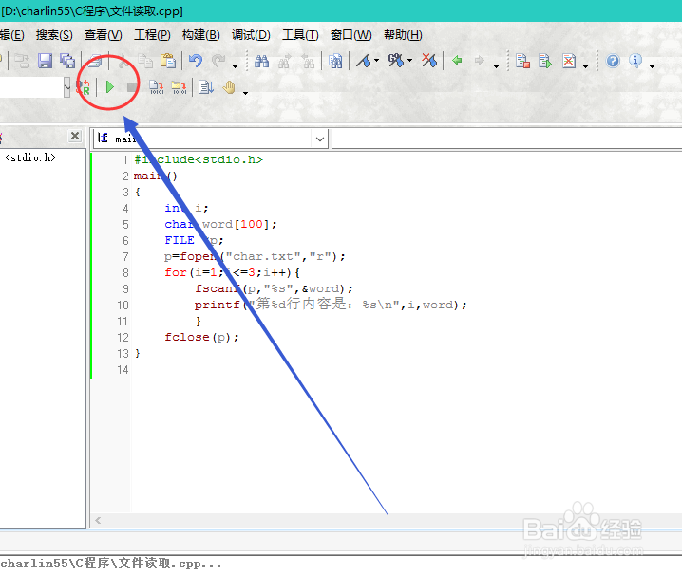Screen dimensions: 682x574
Task: Expand the help toolbar options arrow
Action: coord(652,66)
